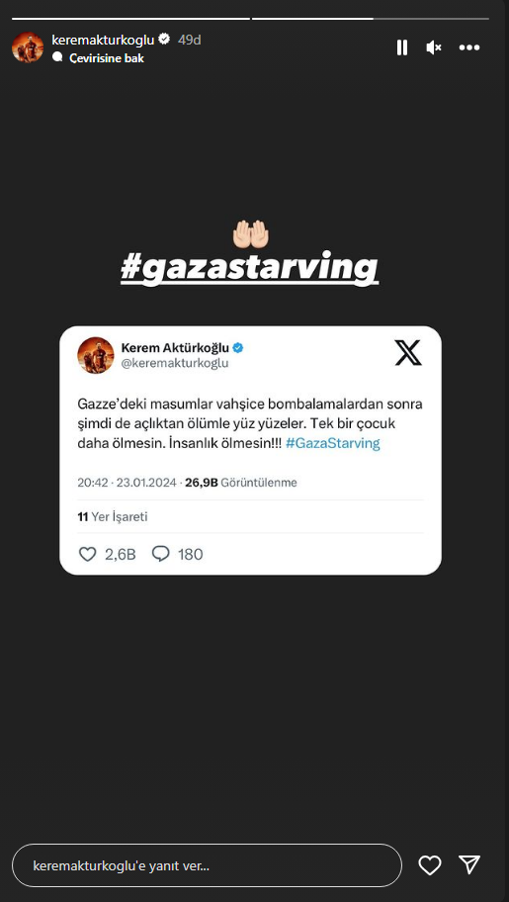Open keremakturkoglu username link in header
Screen dimensions: 509x902
coord(103,40)
